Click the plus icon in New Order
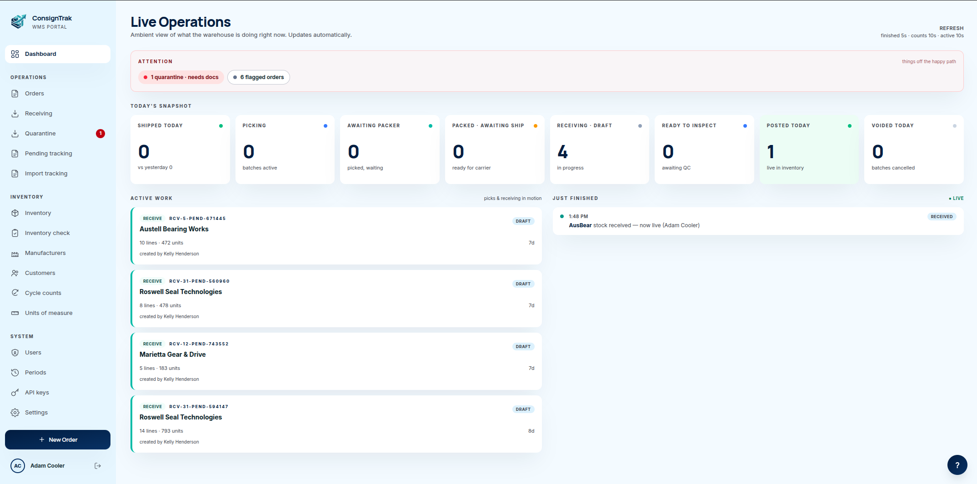977x484 pixels. (42, 440)
